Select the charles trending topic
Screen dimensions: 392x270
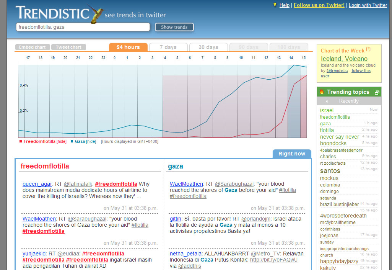[328, 157]
